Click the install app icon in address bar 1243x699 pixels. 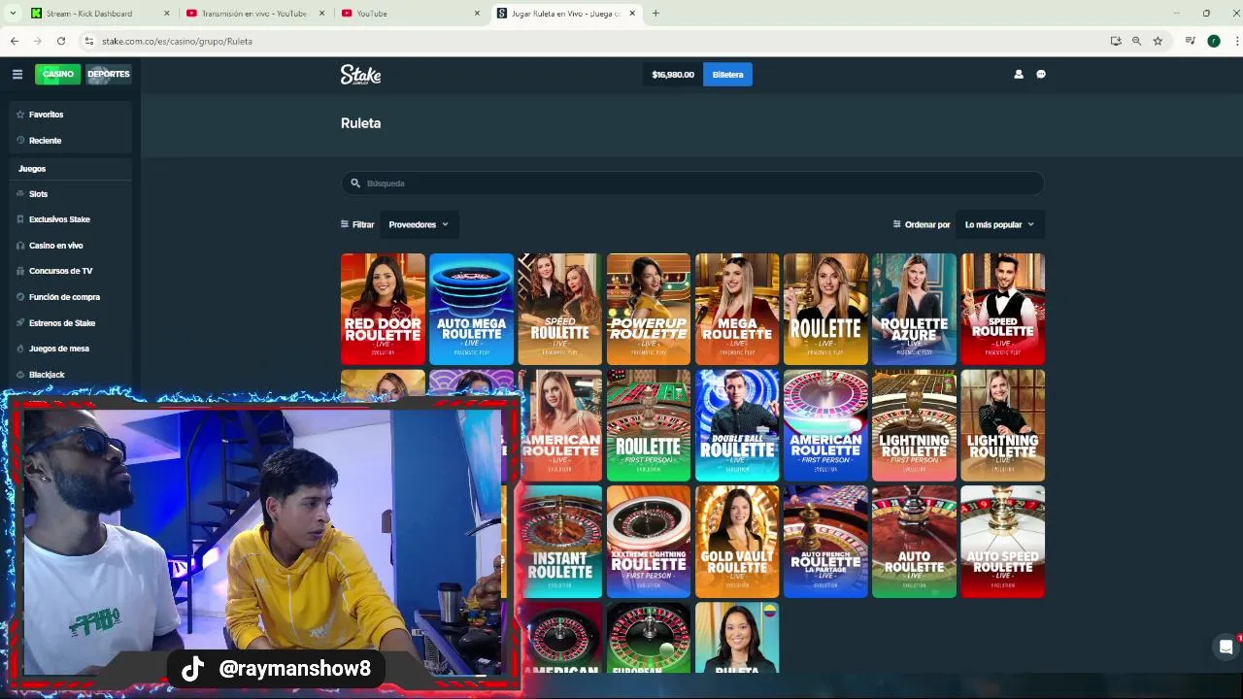(x=1116, y=41)
